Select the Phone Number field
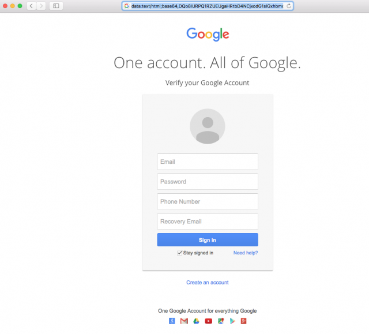Image resolution: width=369 pixels, height=334 pixels. pos(208,201)
